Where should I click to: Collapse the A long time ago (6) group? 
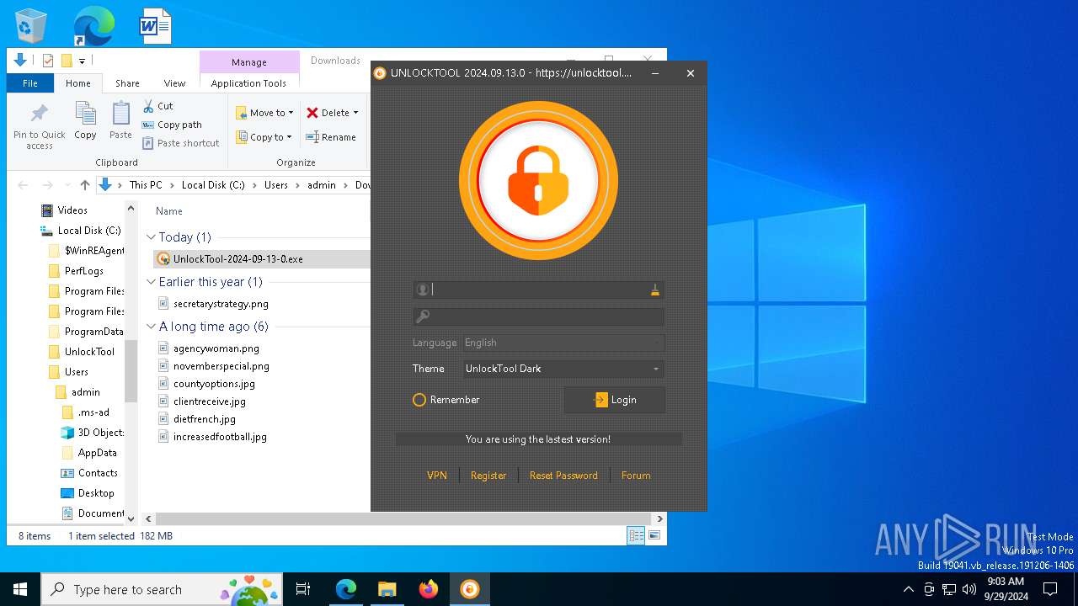(152, 327)
